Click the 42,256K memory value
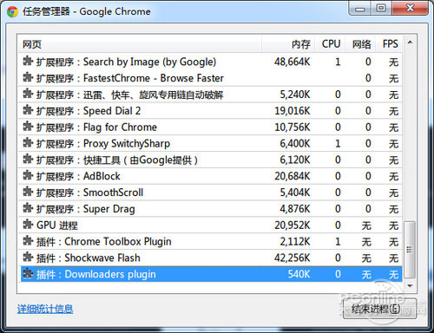The image size is (434, 333). click(293, 258)
